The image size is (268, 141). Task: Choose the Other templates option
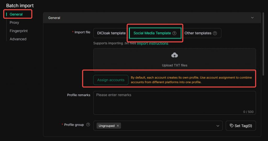point(201,33)
